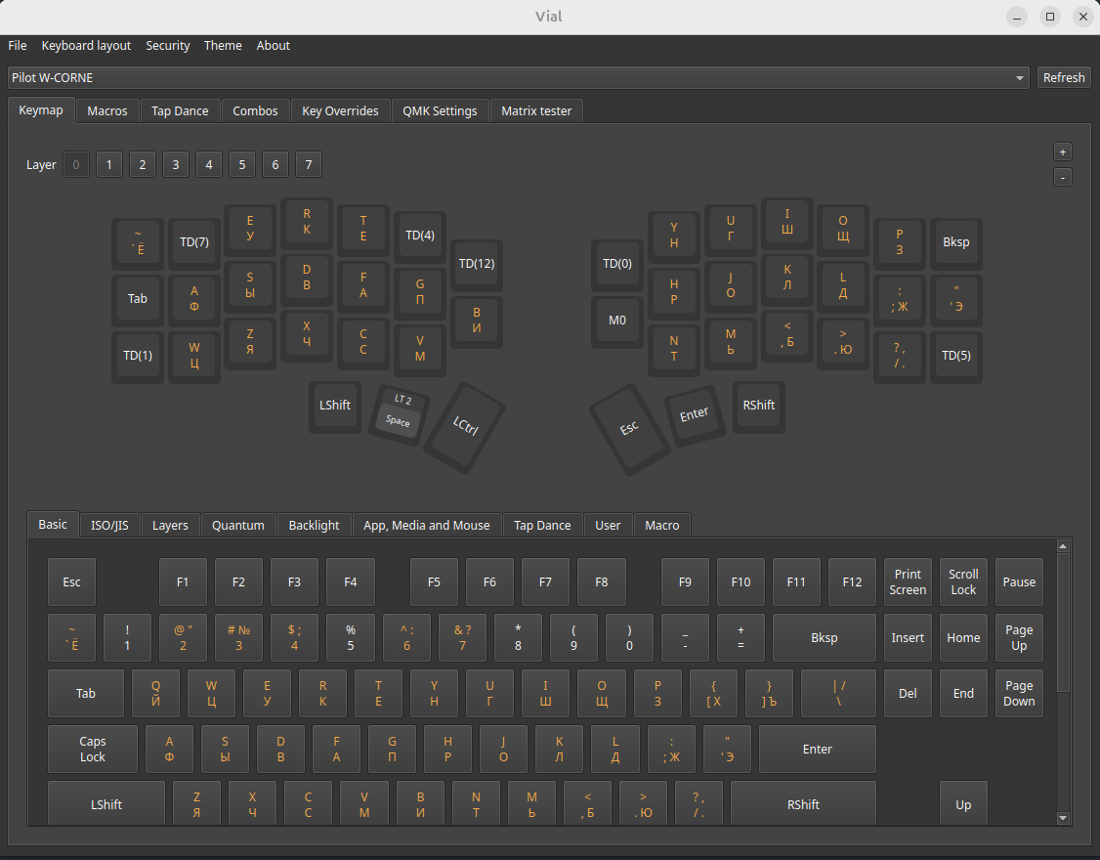Select the Bksp key on the keymap
Image resolution: width=1100 pixels, height=860 pixels.
956,242
